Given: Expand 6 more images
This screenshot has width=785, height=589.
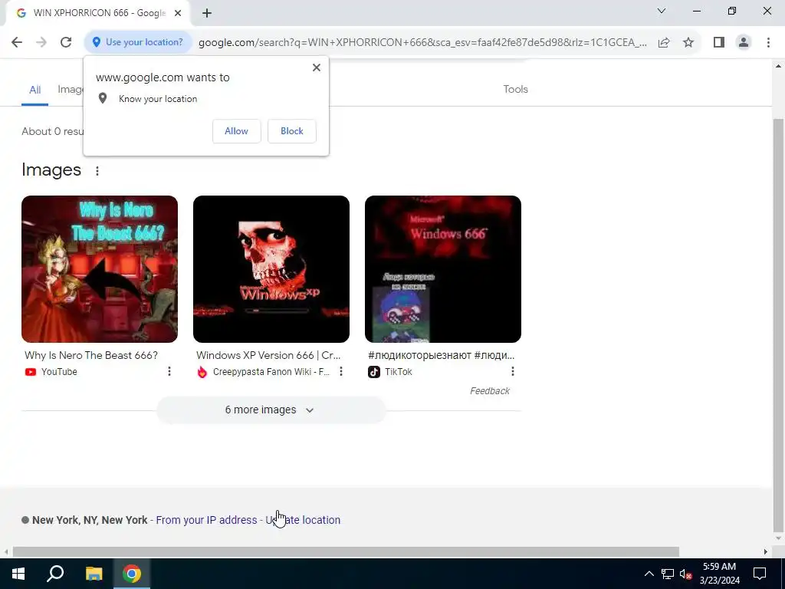Looking at the screenshot, I should pos(271,410).
